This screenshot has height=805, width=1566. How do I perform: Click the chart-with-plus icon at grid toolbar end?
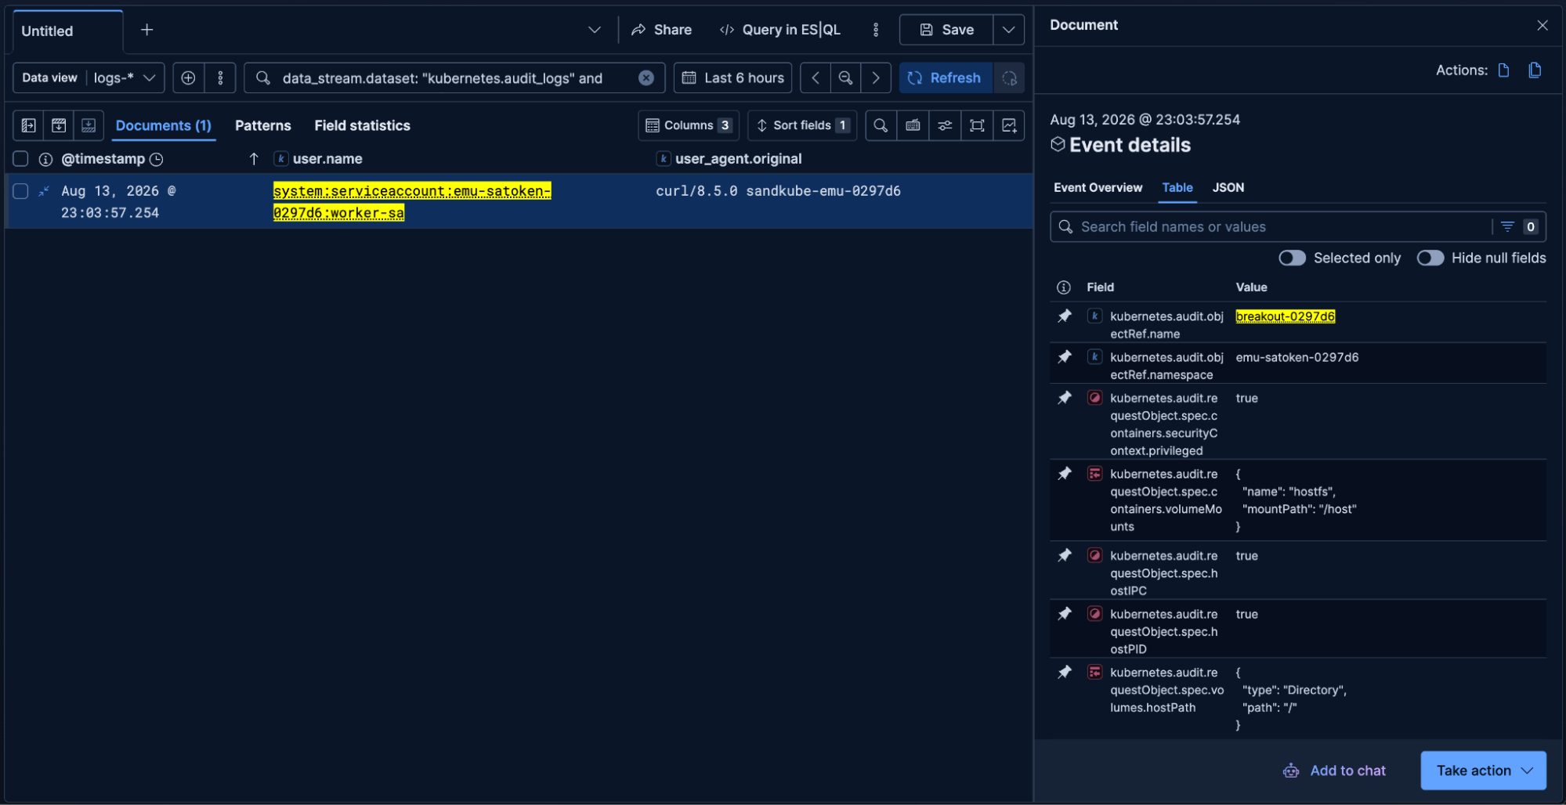click(x=1009, y=125)
